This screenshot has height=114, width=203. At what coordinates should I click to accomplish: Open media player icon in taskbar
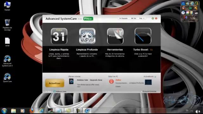[x=23, y=111]
